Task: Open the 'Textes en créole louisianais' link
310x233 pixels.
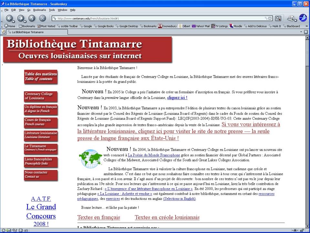Action: (167, 217)
